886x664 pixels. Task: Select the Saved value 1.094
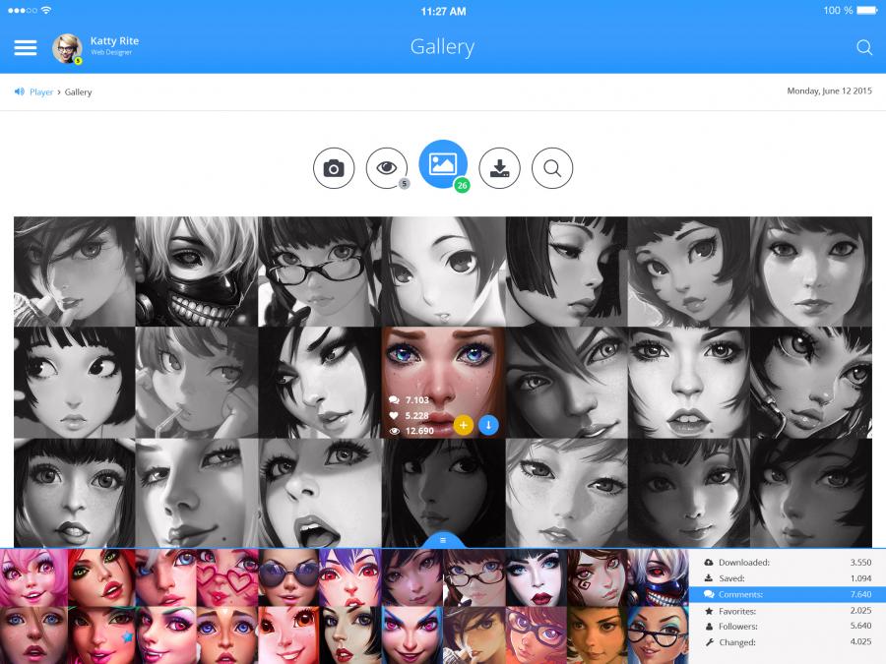[x=860, y=578]
